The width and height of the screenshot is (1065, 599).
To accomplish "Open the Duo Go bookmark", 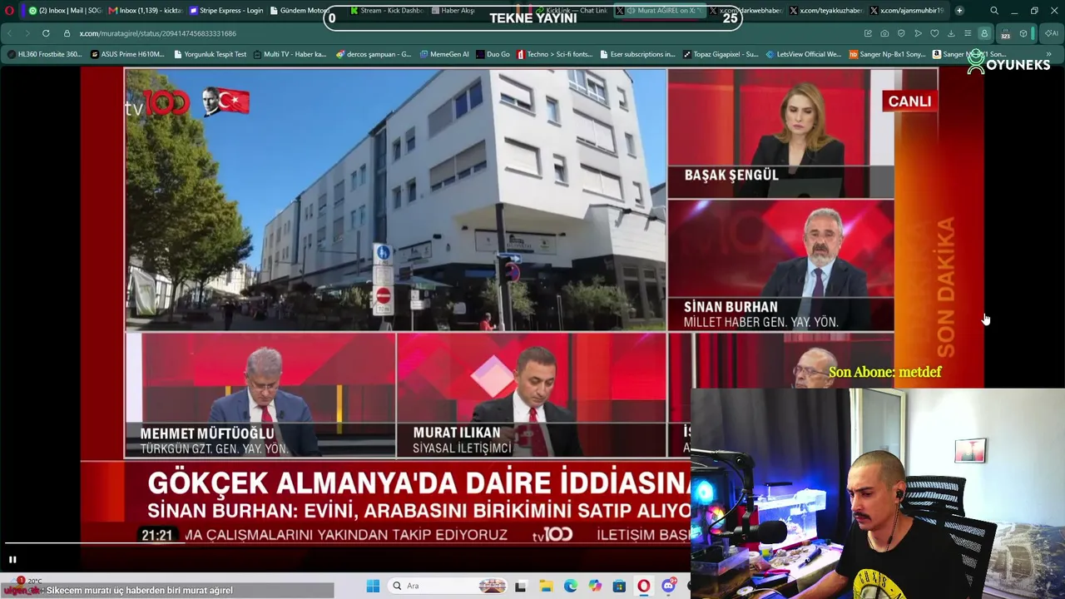I will [x=493, y=54].
